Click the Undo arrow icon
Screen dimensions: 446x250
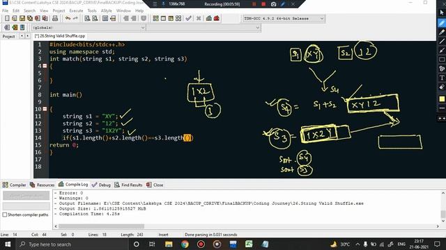click(68, 19)
